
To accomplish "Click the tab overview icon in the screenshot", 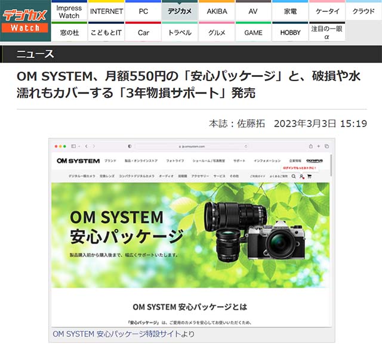I will [x=326, y=146].
